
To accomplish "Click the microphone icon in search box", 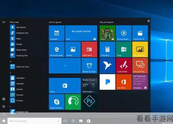I will click(x=58, y=121).
